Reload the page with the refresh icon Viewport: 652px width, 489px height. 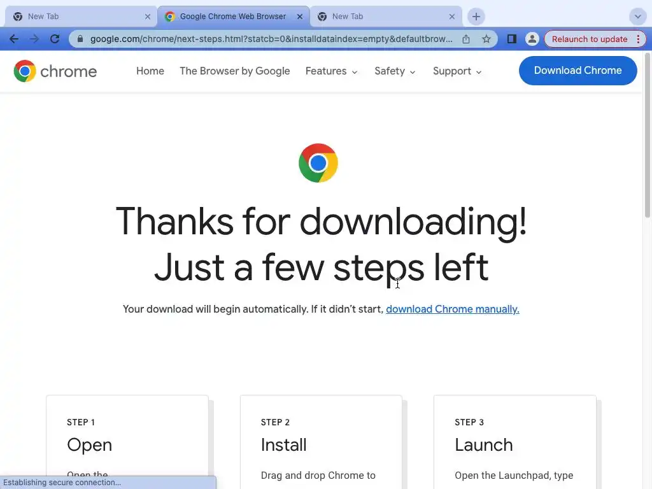point(55,39)
